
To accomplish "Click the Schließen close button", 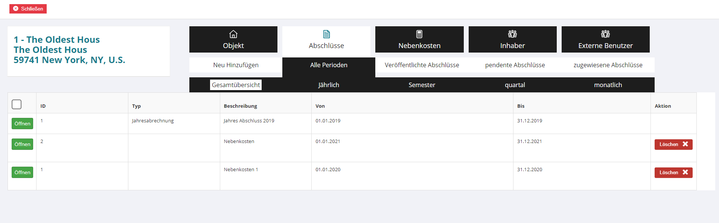I will coord(28,9).
